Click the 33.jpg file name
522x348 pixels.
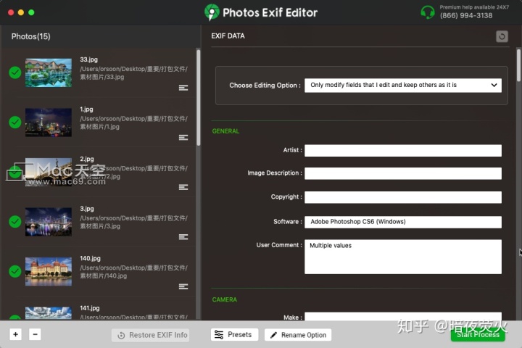89,59
